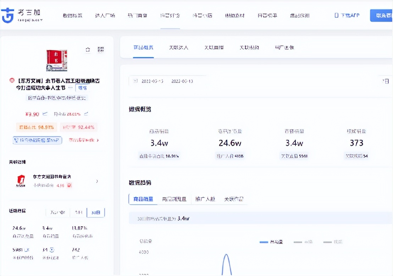Switch to the 关联直播 tab
Viewport: 393px width, 276px height.
click(x=214, y=48)
